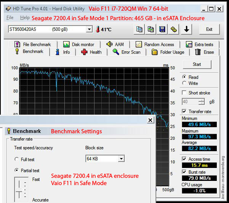Switch to the File Benchmark tab
The width and height of the screenshot is (229, 203).
33,44
